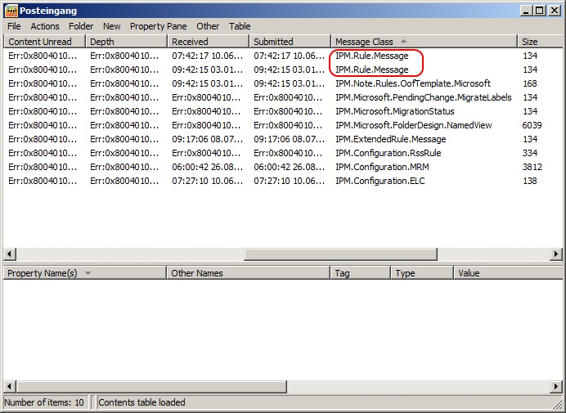Open the Actions menu
This screenshot has height=413, width=566.
pos(45,26)
